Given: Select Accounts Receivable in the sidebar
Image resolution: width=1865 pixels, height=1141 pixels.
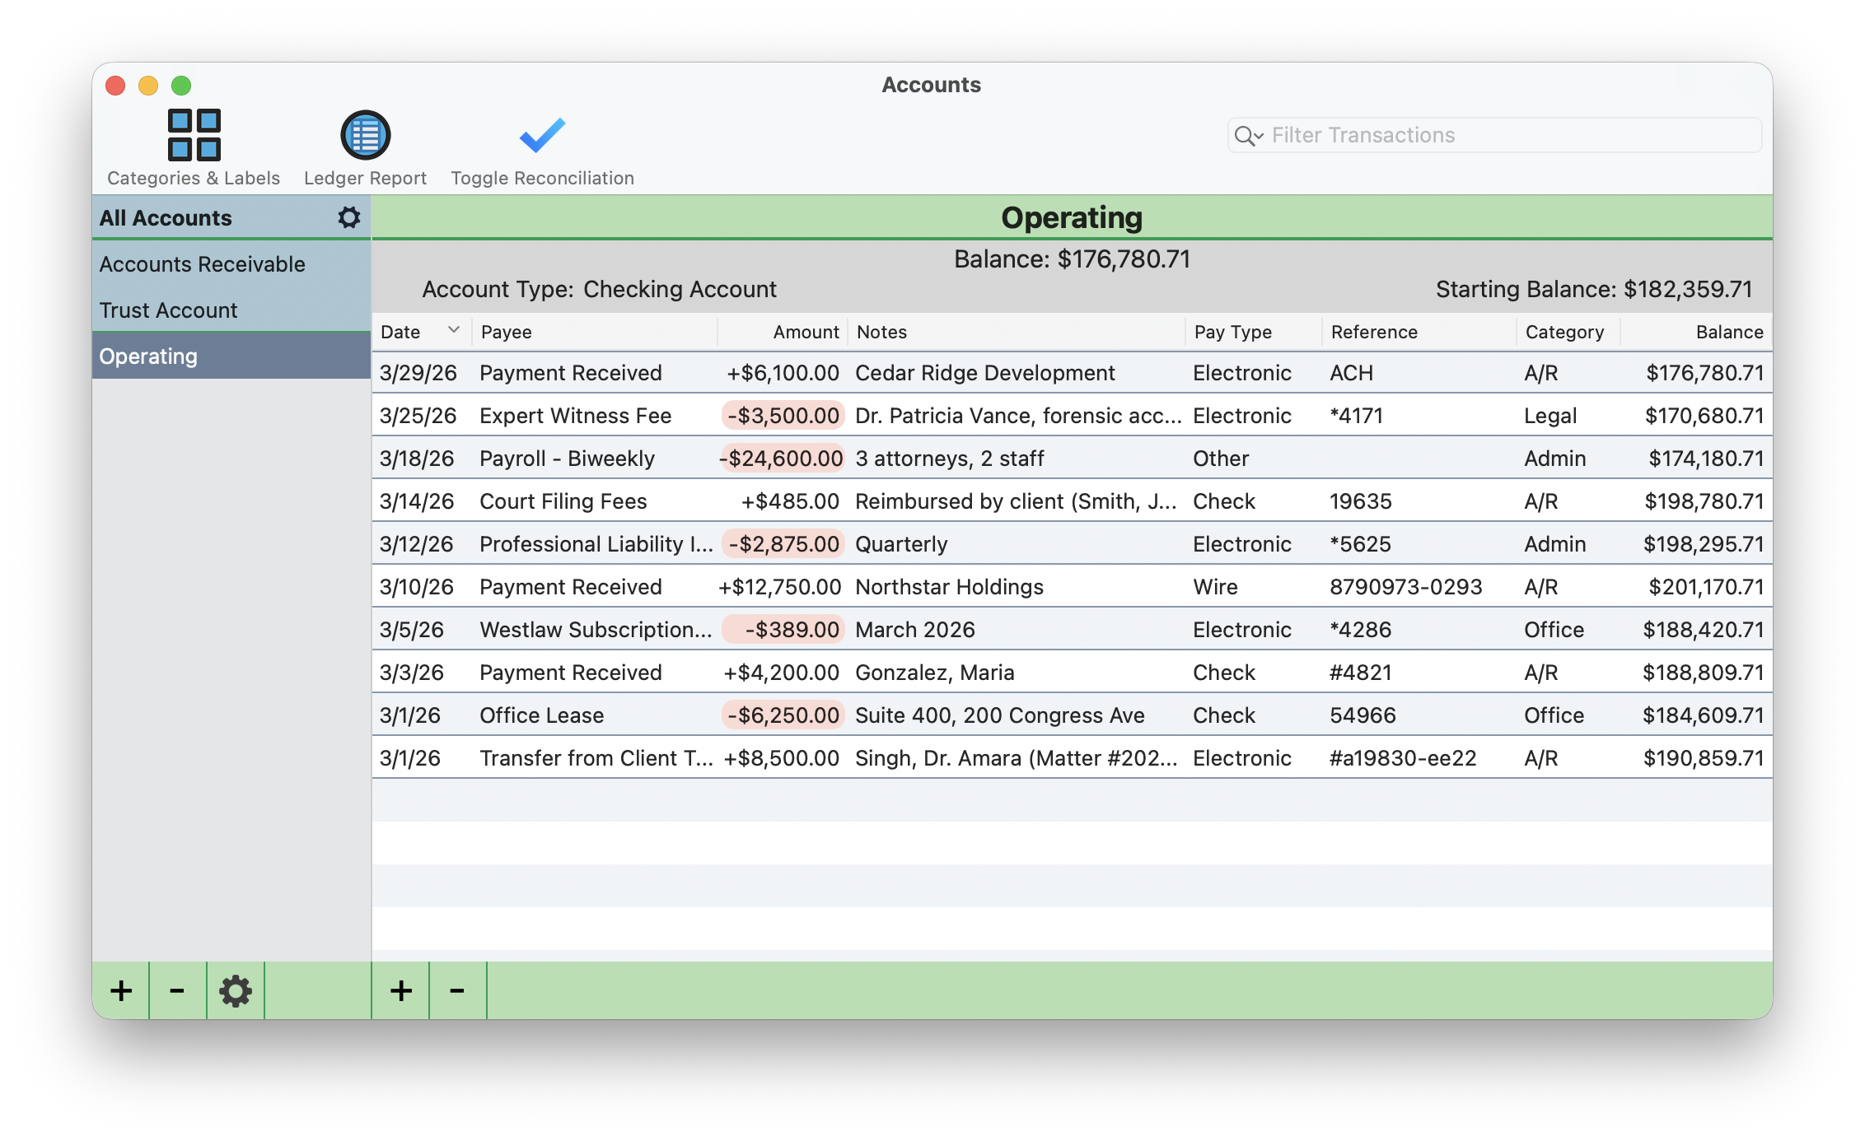Looking at the screenshot, I should point(202,263).
